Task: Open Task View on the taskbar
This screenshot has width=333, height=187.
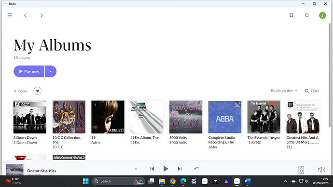Action: pyautogui.click(x=151, y=181)
